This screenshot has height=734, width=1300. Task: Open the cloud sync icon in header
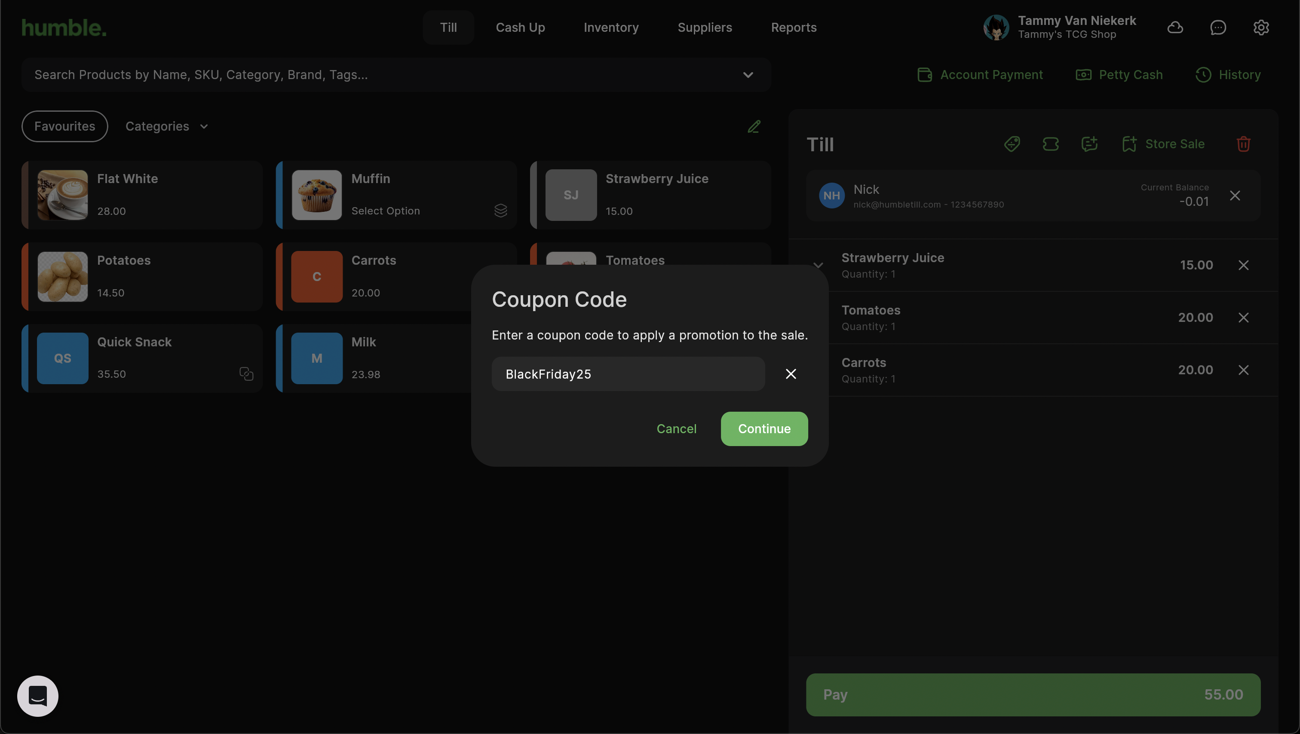[x=1175, y=27]
